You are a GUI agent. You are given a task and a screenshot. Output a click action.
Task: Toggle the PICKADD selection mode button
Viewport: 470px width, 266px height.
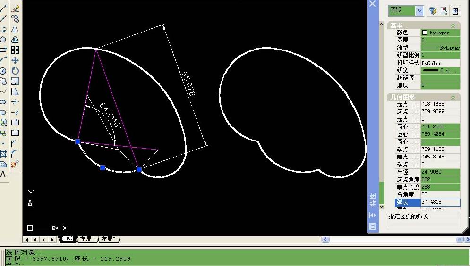pos(455,11)
